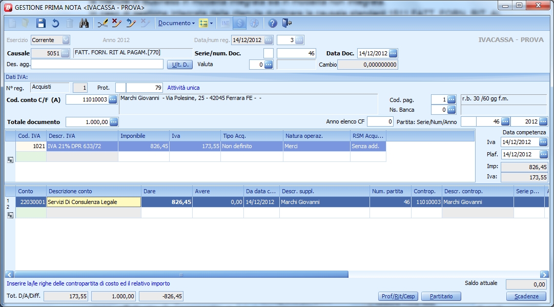Click the Conto cell 22030001
Viewport: 554px width, 307px height.
(x=31, y=202)
